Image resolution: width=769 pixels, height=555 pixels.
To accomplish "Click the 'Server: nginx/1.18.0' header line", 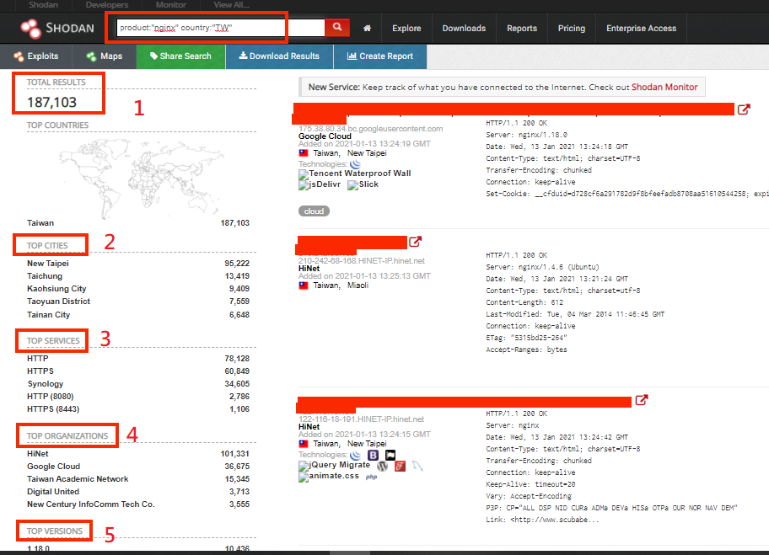I will pos(527,135).
